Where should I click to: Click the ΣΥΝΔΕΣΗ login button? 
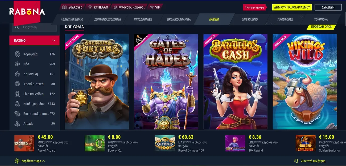click(328, 7)
